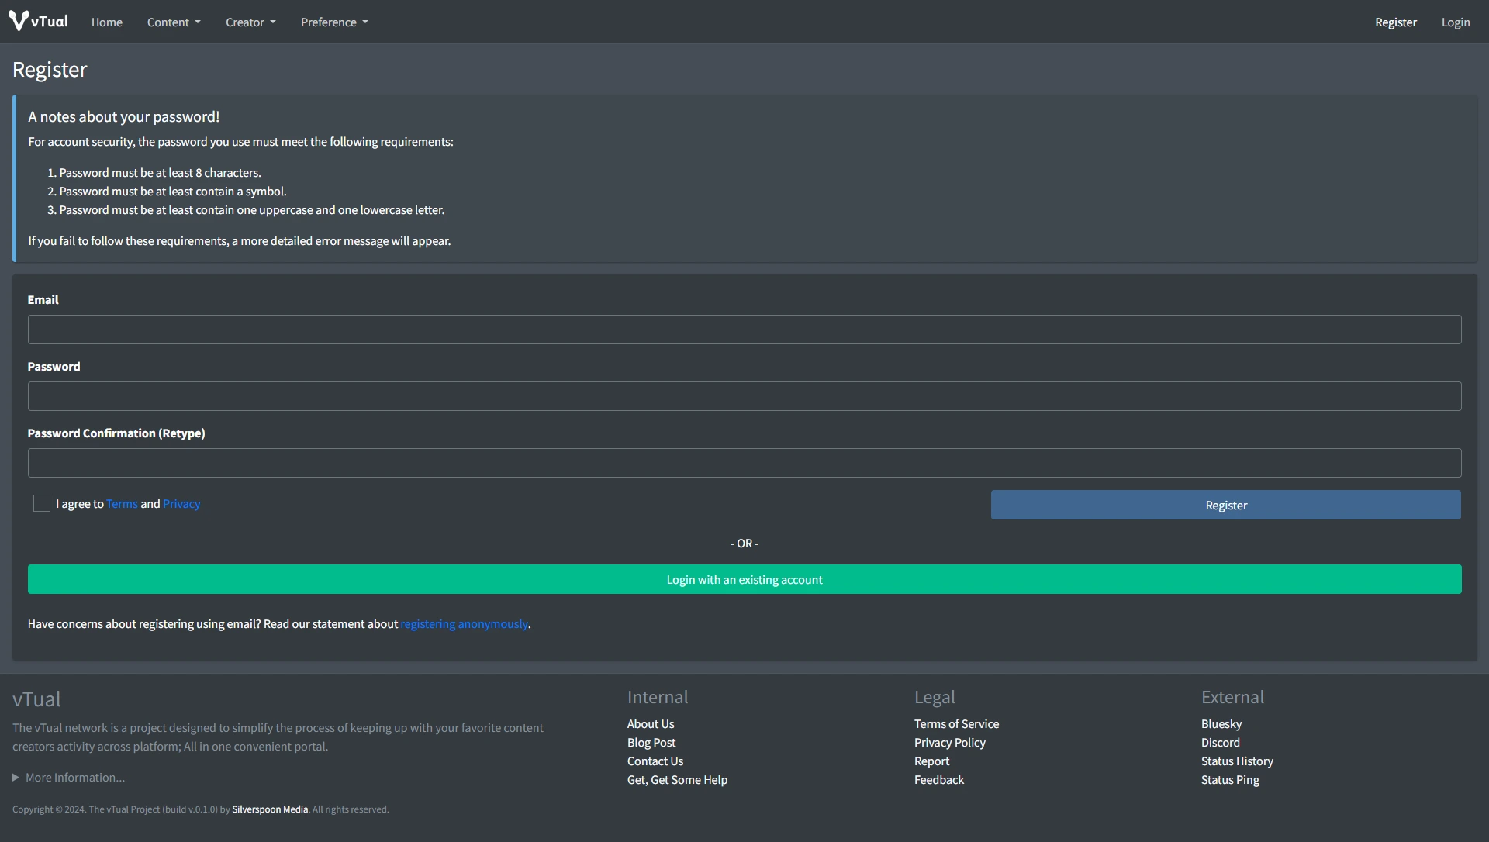The width and height of the screenshot is (1489, 842).
Task: Expand the Creator dropdown menu
Action: click(x=250, y=22)
